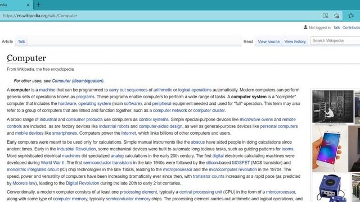The image size is (360, 202).
Task: Open the logical operations link
Action: [x=195, y=90]
